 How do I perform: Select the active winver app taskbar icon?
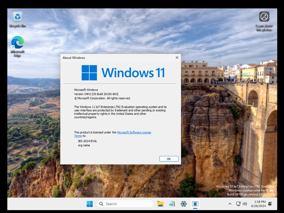pos(195,204)
